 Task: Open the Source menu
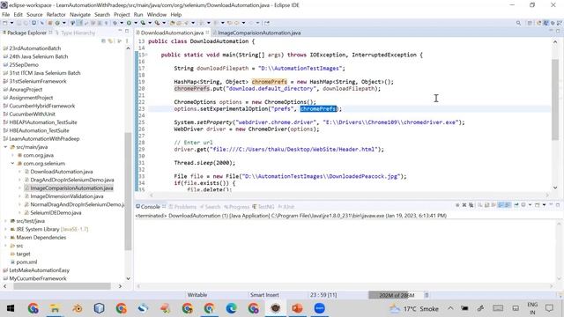[x=34, y=14]
